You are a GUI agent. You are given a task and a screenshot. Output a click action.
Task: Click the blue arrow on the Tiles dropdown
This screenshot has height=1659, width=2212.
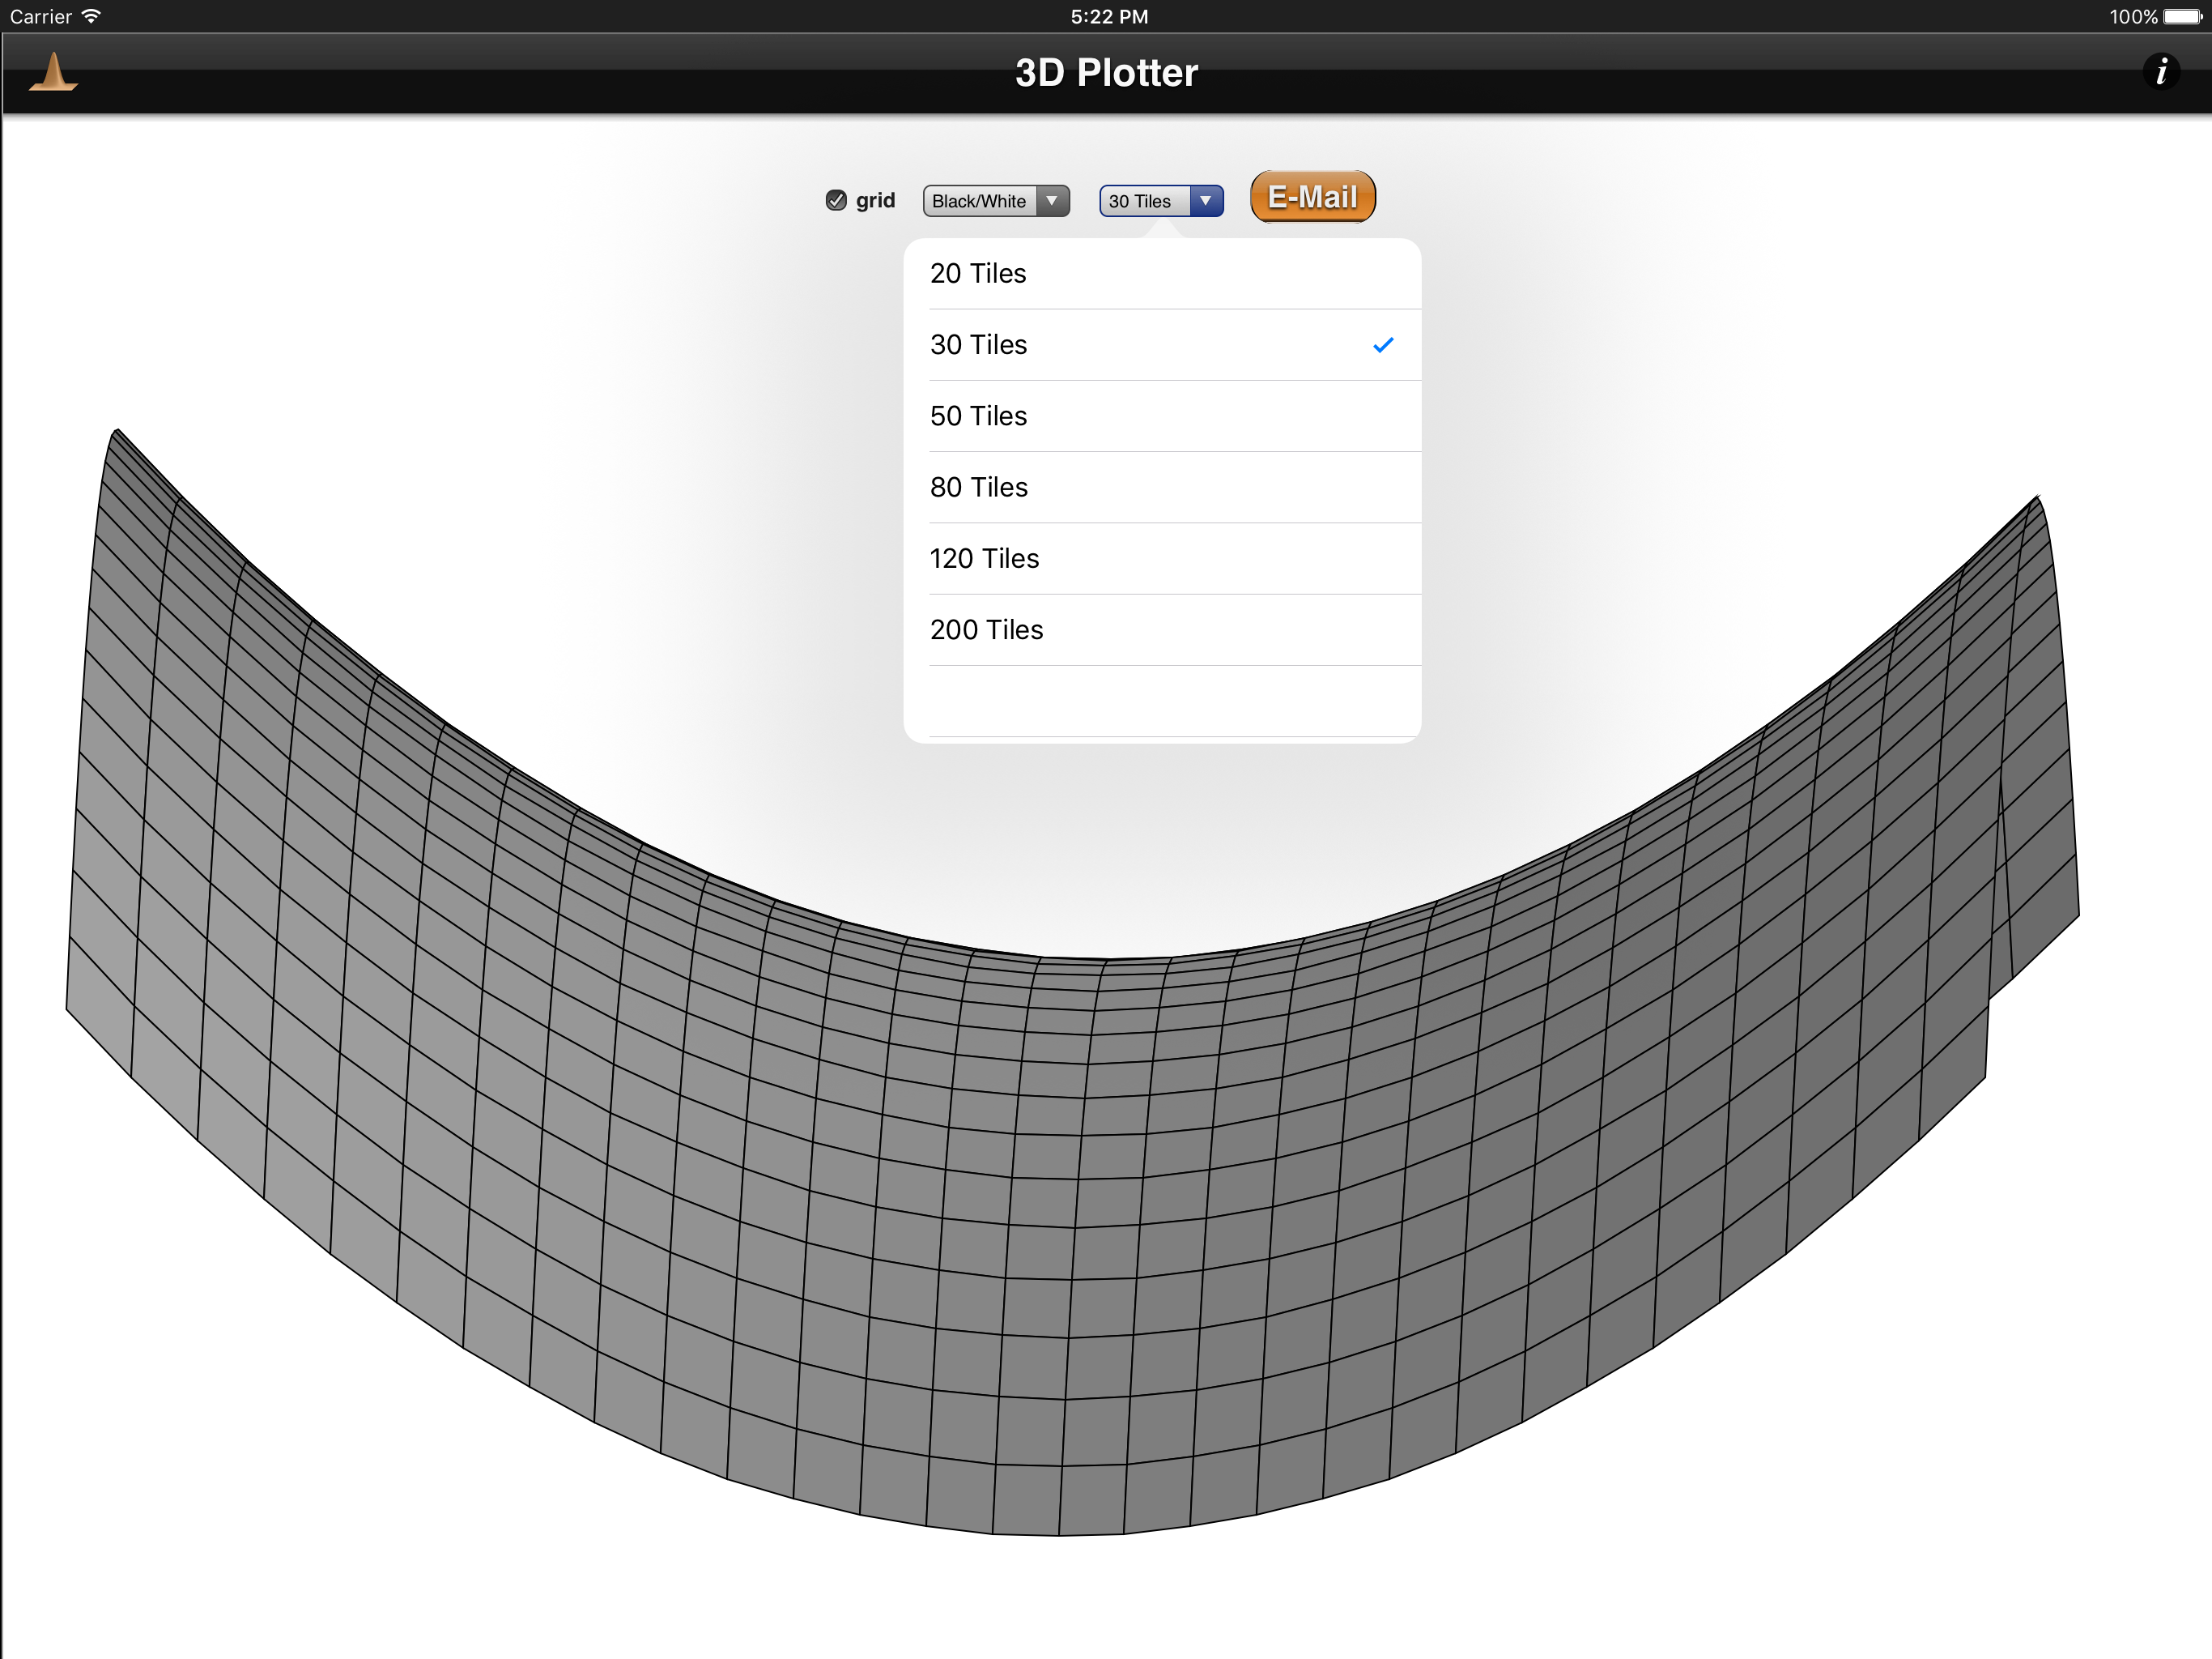tap(1206, 201)
